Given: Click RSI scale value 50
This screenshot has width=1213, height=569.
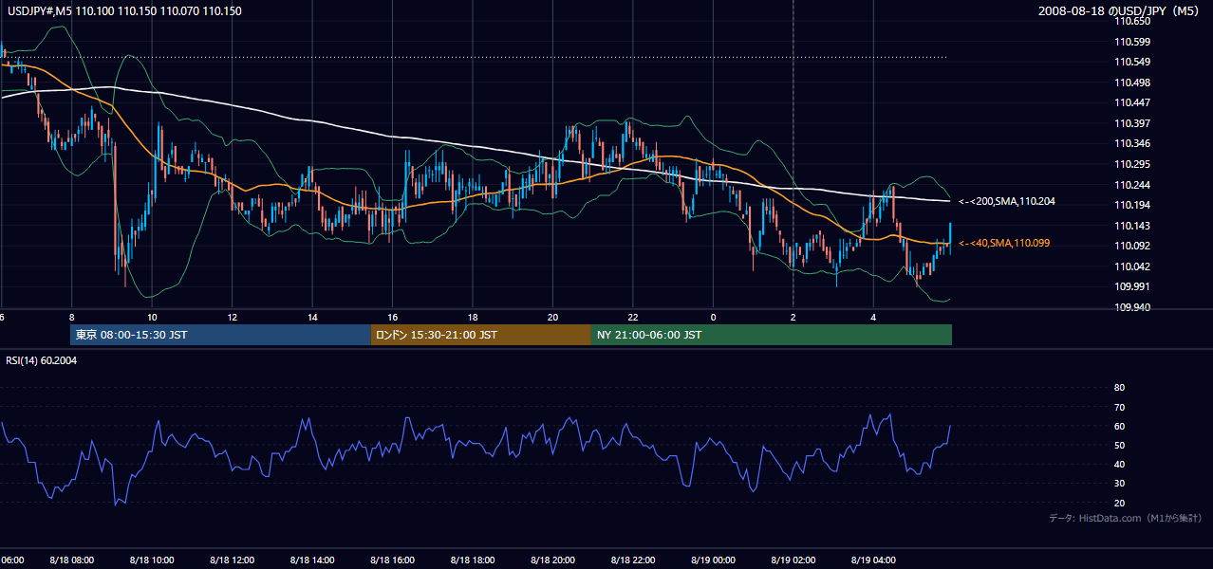Looking at the screenshot, I should point(1119,445).
